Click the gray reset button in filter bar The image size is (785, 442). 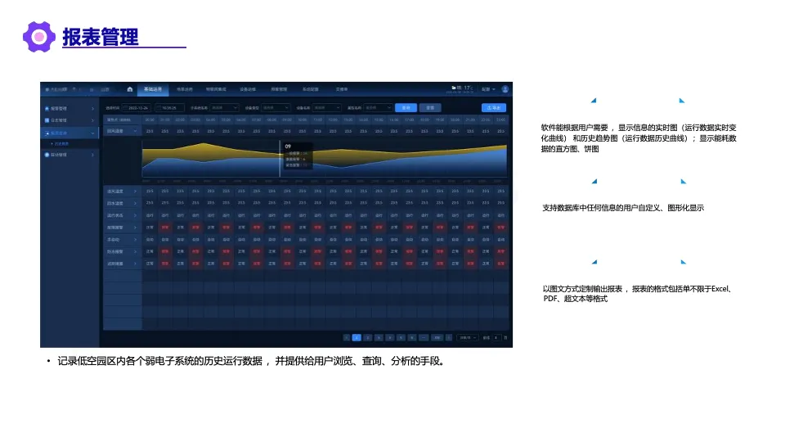pyautogui.click(x=430, y=108)
